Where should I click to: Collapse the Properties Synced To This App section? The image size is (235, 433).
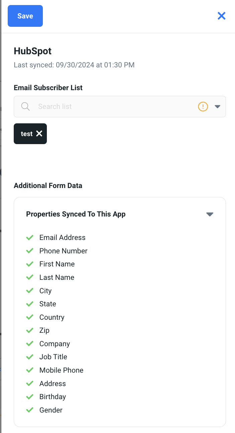[x=210, y=214]
